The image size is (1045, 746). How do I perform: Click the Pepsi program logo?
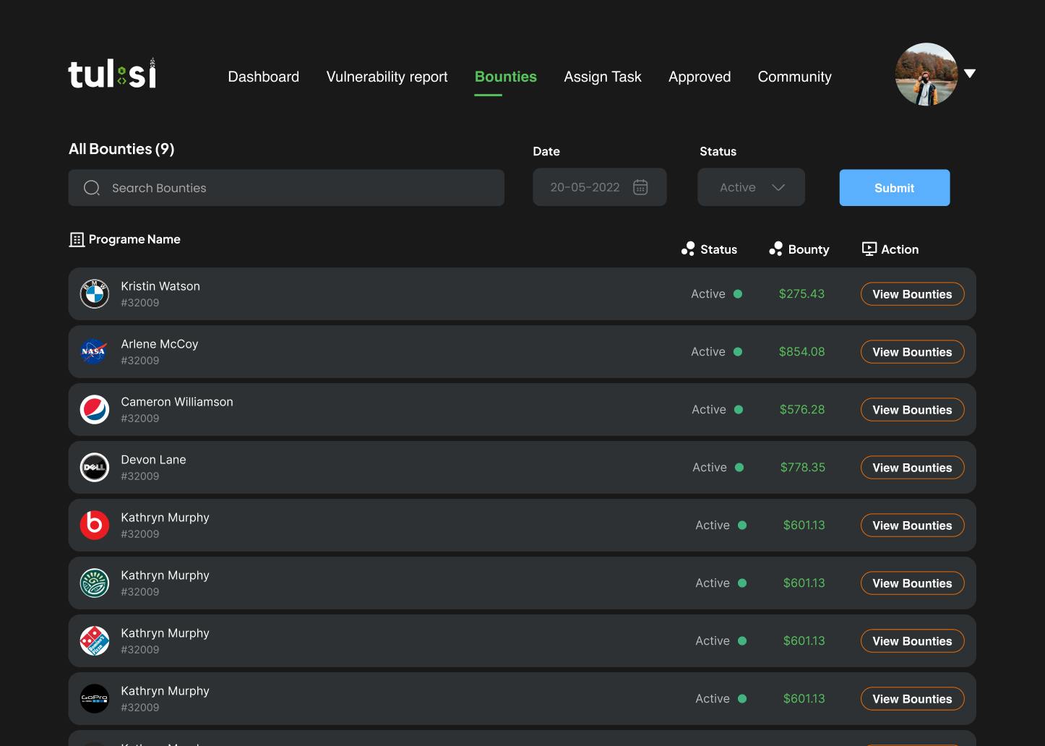95,410
